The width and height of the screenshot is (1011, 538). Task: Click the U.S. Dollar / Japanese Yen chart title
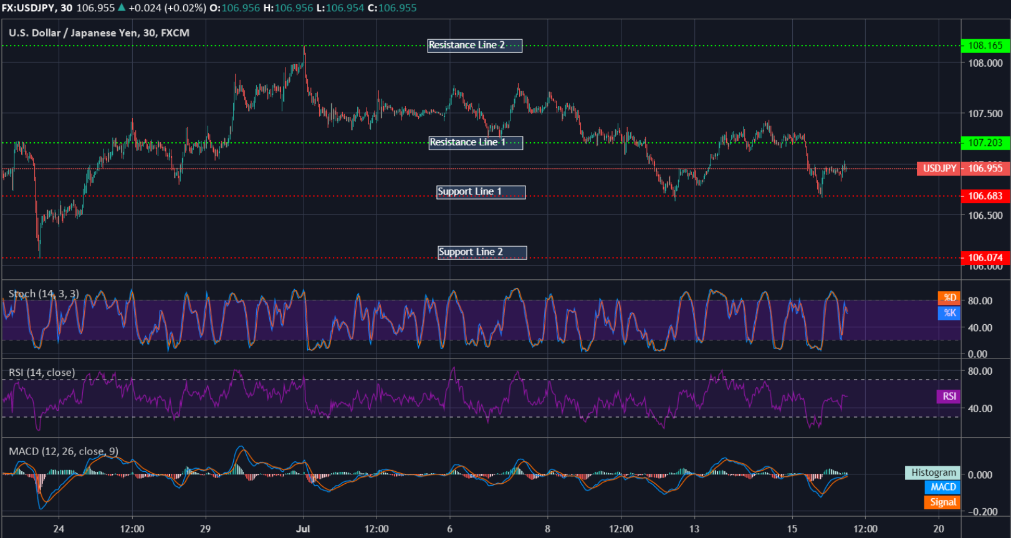pos(99,33)
